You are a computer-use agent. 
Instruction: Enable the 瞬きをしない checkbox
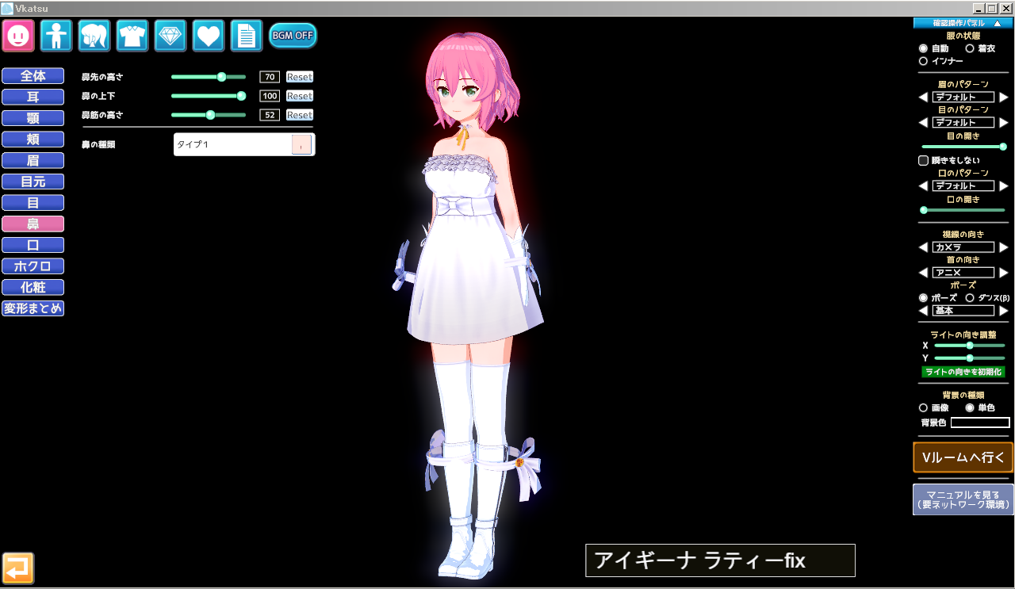923,160
